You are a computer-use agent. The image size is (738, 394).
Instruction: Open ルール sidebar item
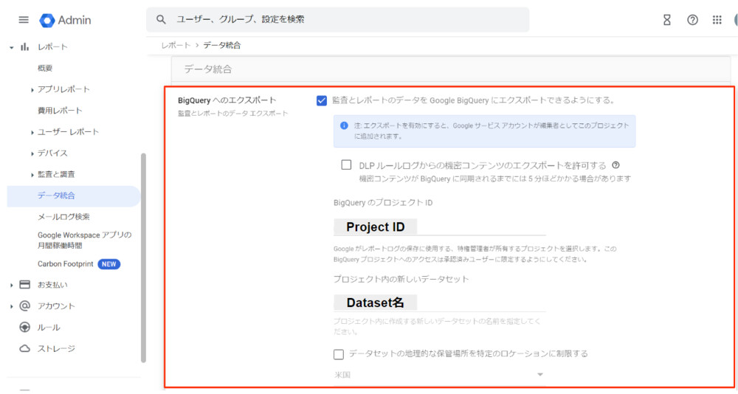(x=49, y=328)
